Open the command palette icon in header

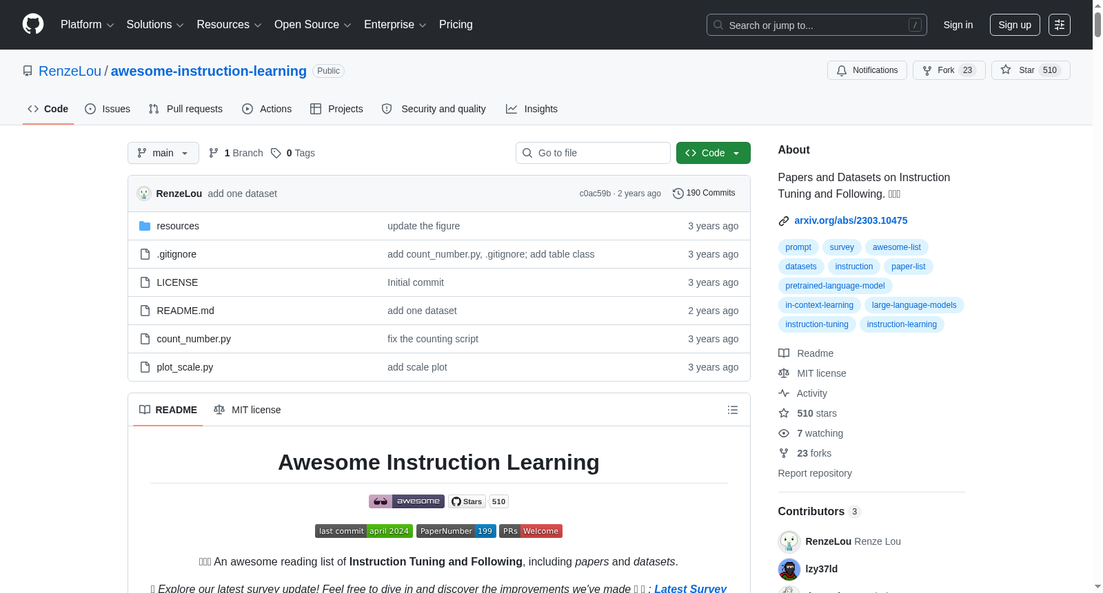click(x=1060, y=25)
